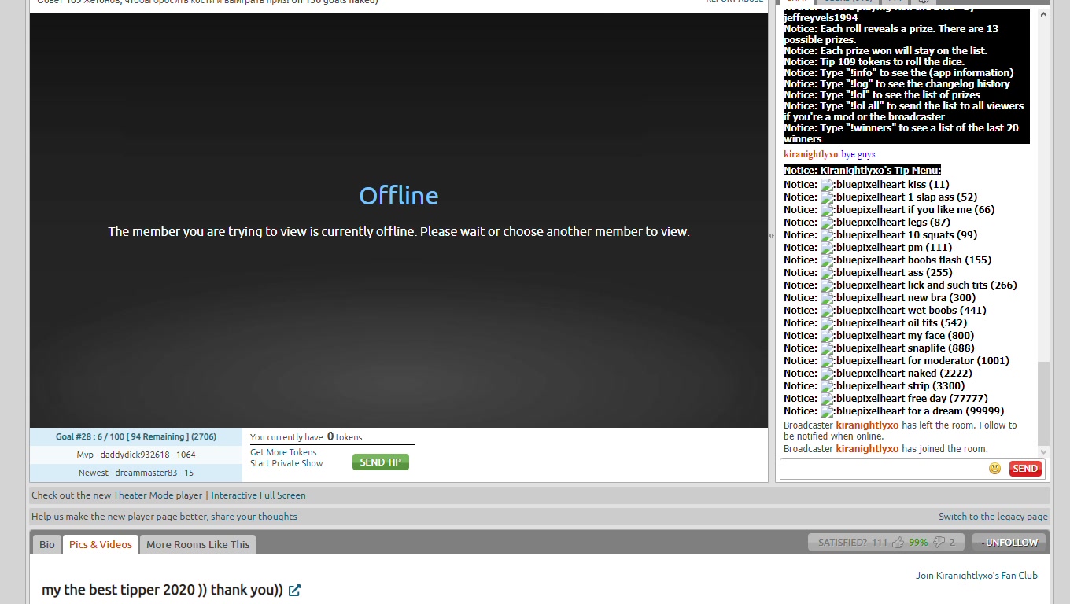Click the thumbs down icon
1070x604 pixels.
pos(939,543)
